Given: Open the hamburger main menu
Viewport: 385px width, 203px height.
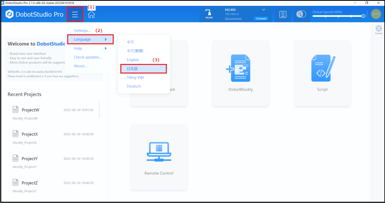Looking at the screenshot, I should coord(75,15).
